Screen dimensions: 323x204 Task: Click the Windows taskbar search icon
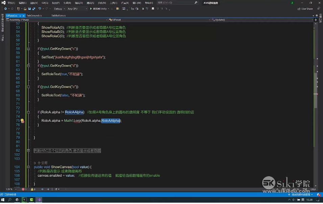[x=10, y=200]
